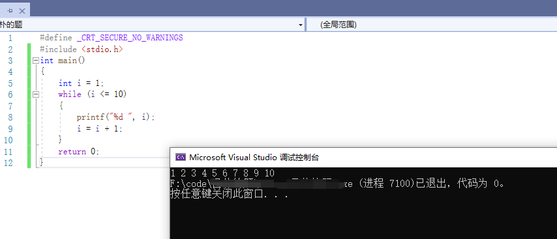Click the #define _CRT_SECURE_NO_WARNINGS line

coord(112,38)
